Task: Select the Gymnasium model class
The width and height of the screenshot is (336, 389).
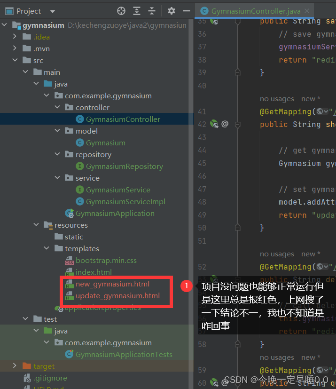Action: (106, 143)
